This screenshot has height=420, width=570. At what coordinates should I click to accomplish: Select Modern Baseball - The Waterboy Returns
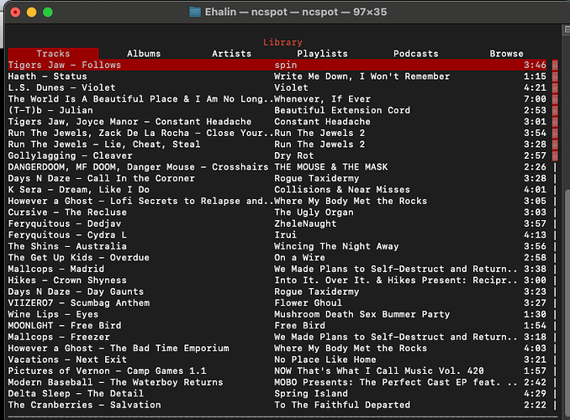277,382
